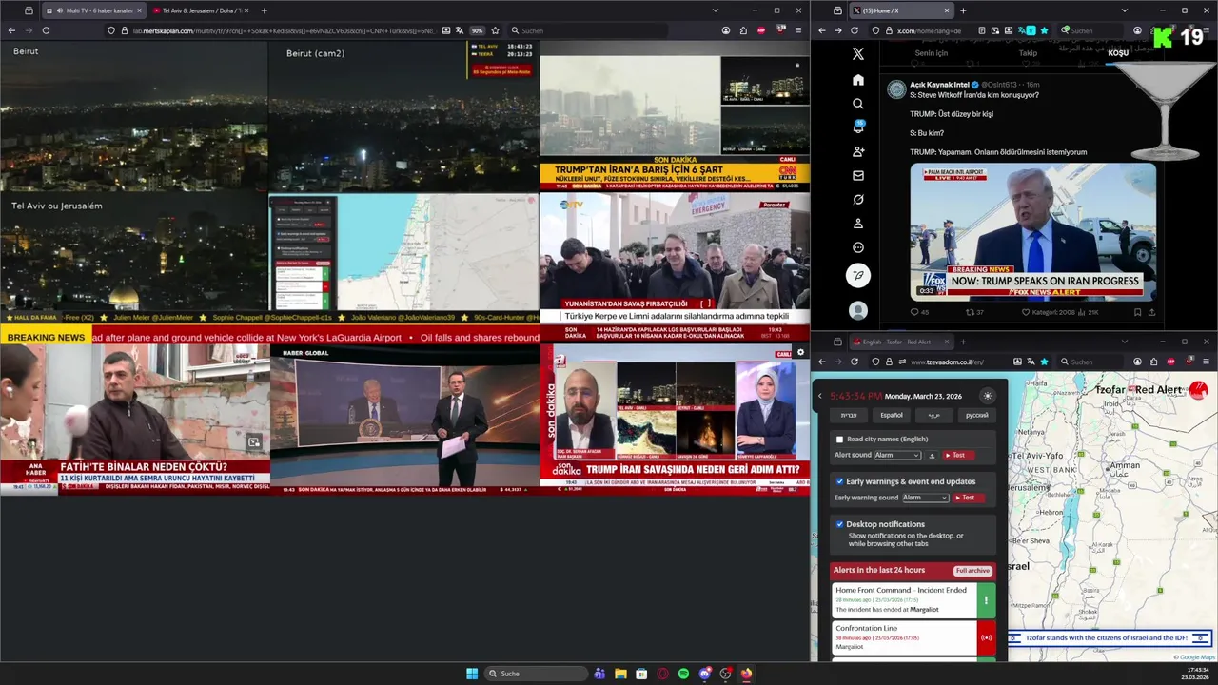Toggle Early warnings & event end updates
The width and height of the screenshot is (1218, 685).
(x=839, y=481)
